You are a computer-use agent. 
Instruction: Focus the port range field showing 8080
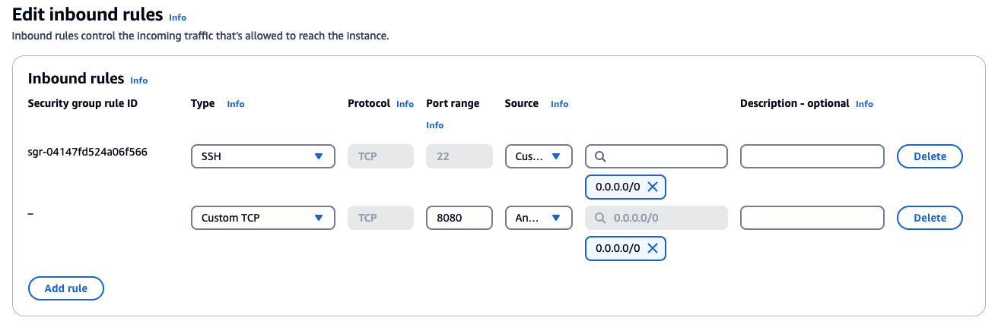click(x=459, y=218)
